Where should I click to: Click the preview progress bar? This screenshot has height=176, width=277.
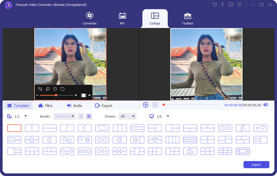click(191, 105)
